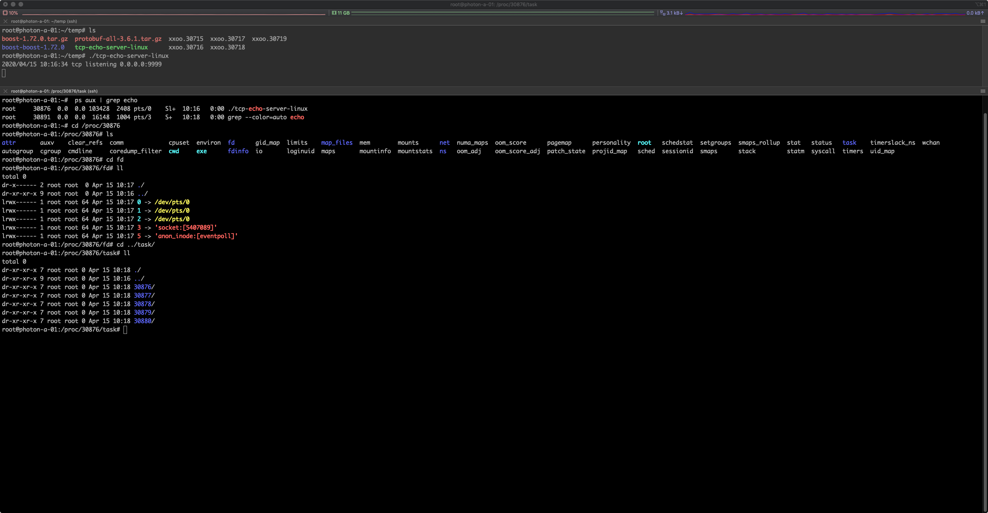The width and height of the screenshot is (988, 513).
Task: Click the fdinfo directory entry
Action: 238,151
